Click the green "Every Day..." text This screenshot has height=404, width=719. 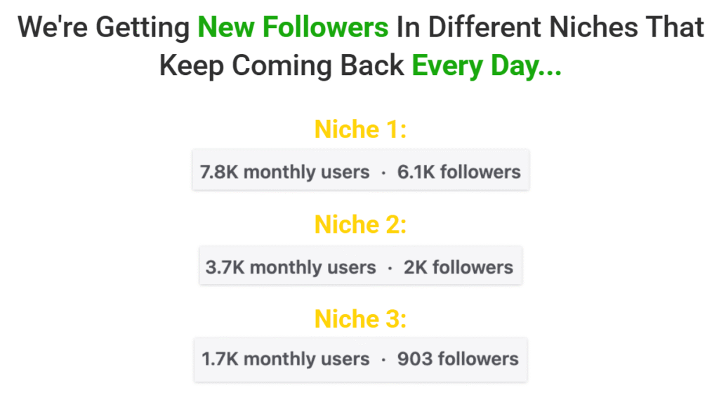(487, 66)
